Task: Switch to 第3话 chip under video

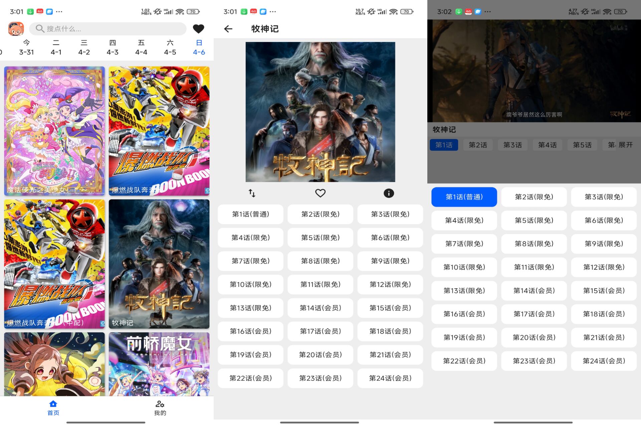Action: coord(512,145)
